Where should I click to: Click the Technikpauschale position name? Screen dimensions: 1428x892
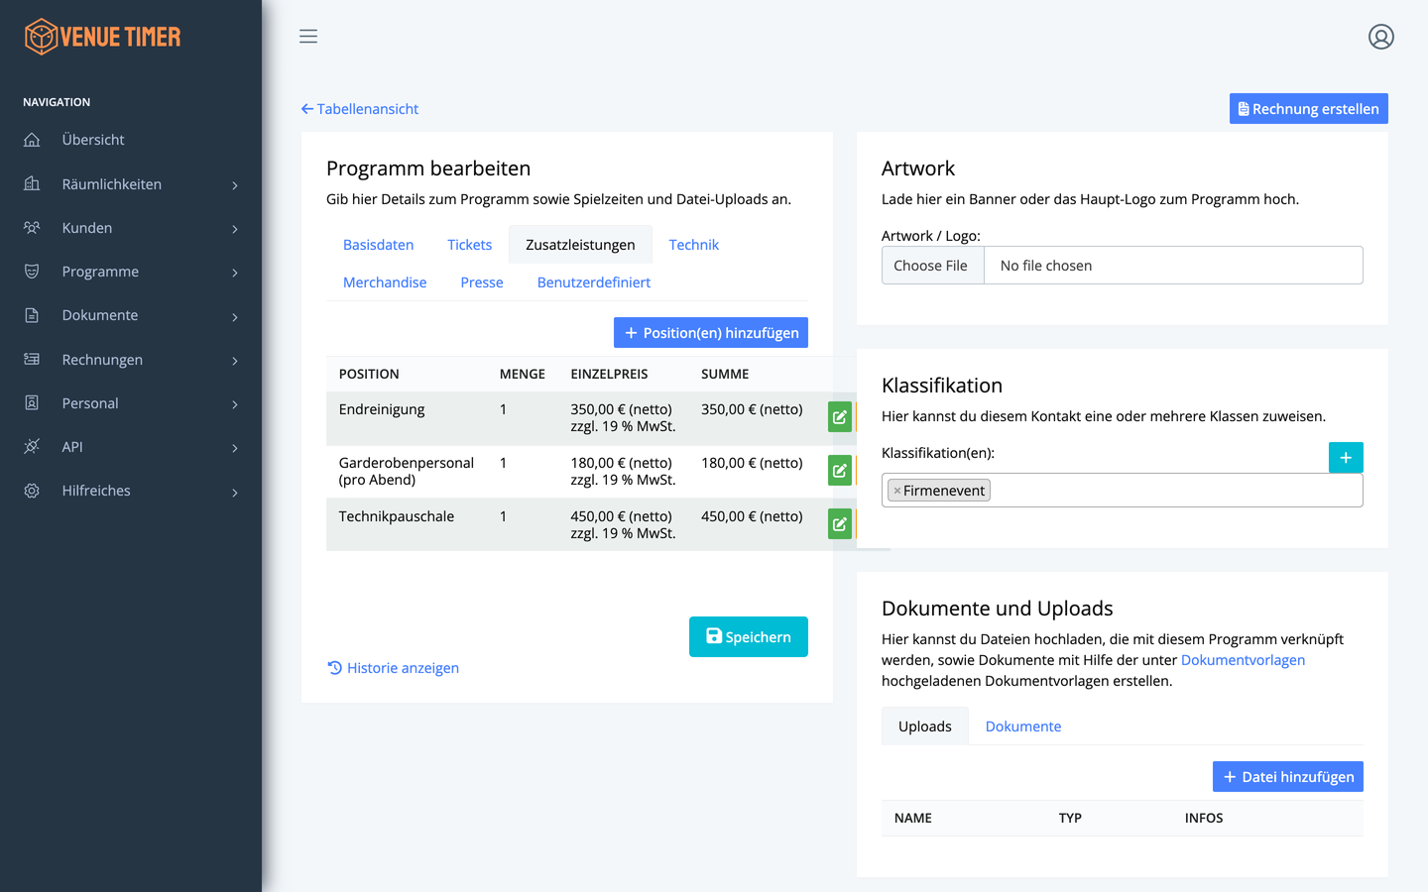pos(397,516)
